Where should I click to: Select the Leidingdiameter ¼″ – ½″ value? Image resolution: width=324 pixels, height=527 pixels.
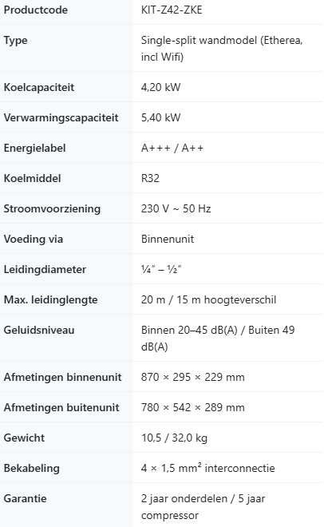(161, 269)
